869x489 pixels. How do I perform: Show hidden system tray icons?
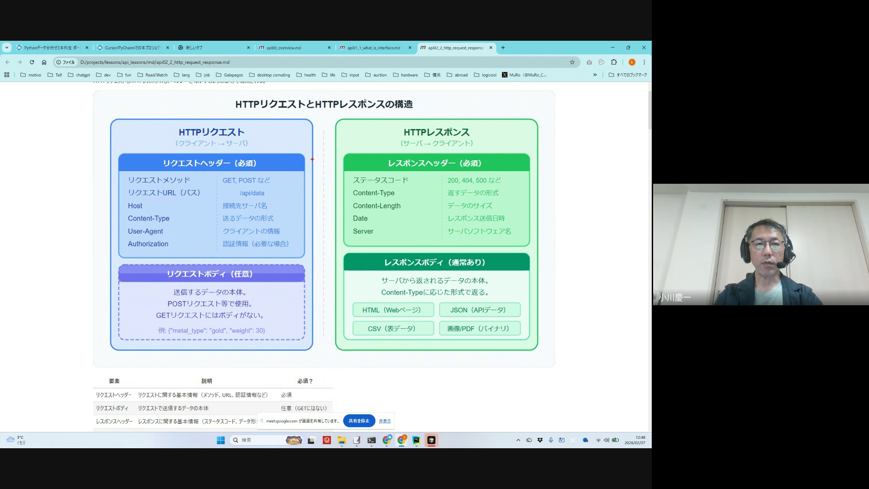click(518, 440)
